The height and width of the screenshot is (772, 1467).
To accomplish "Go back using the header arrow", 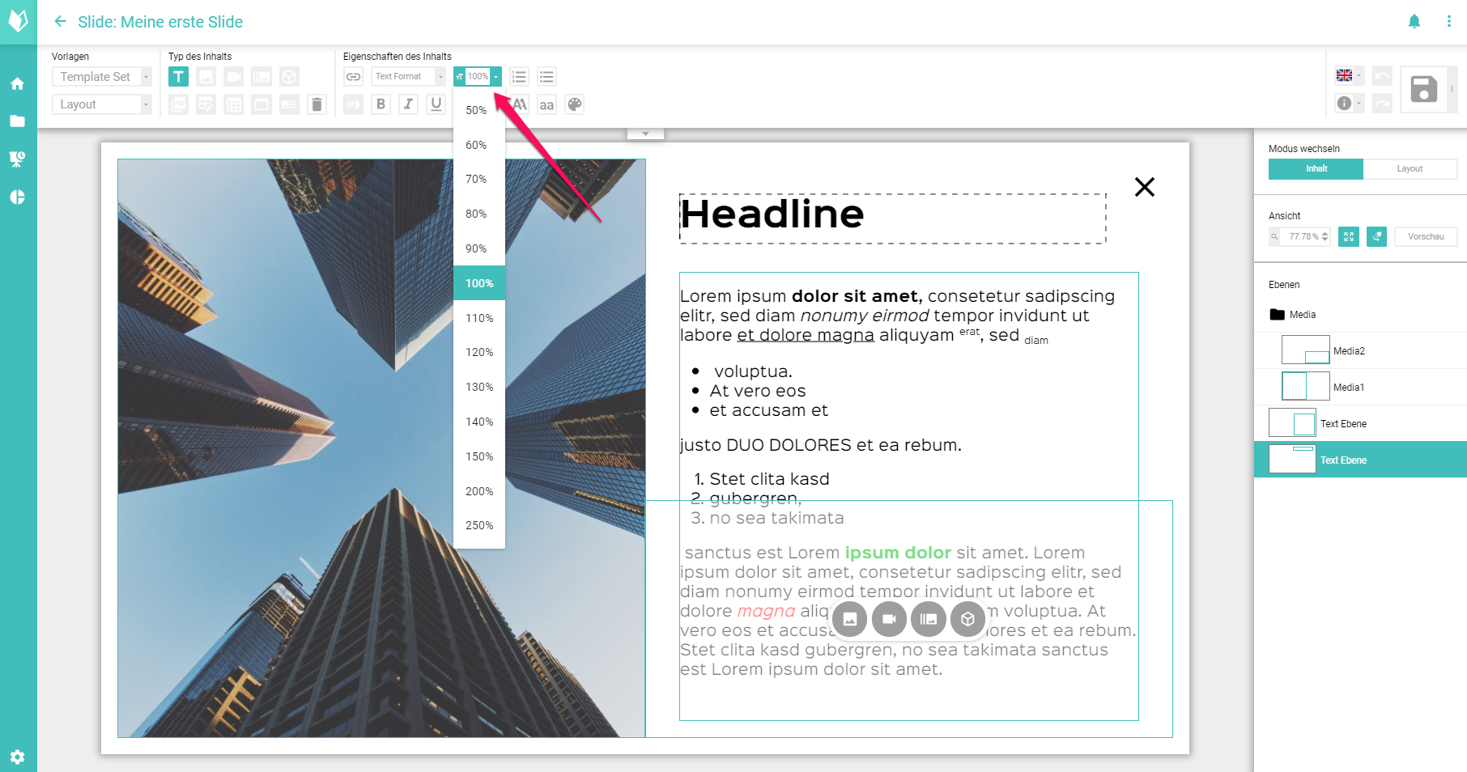I will 60,22.
